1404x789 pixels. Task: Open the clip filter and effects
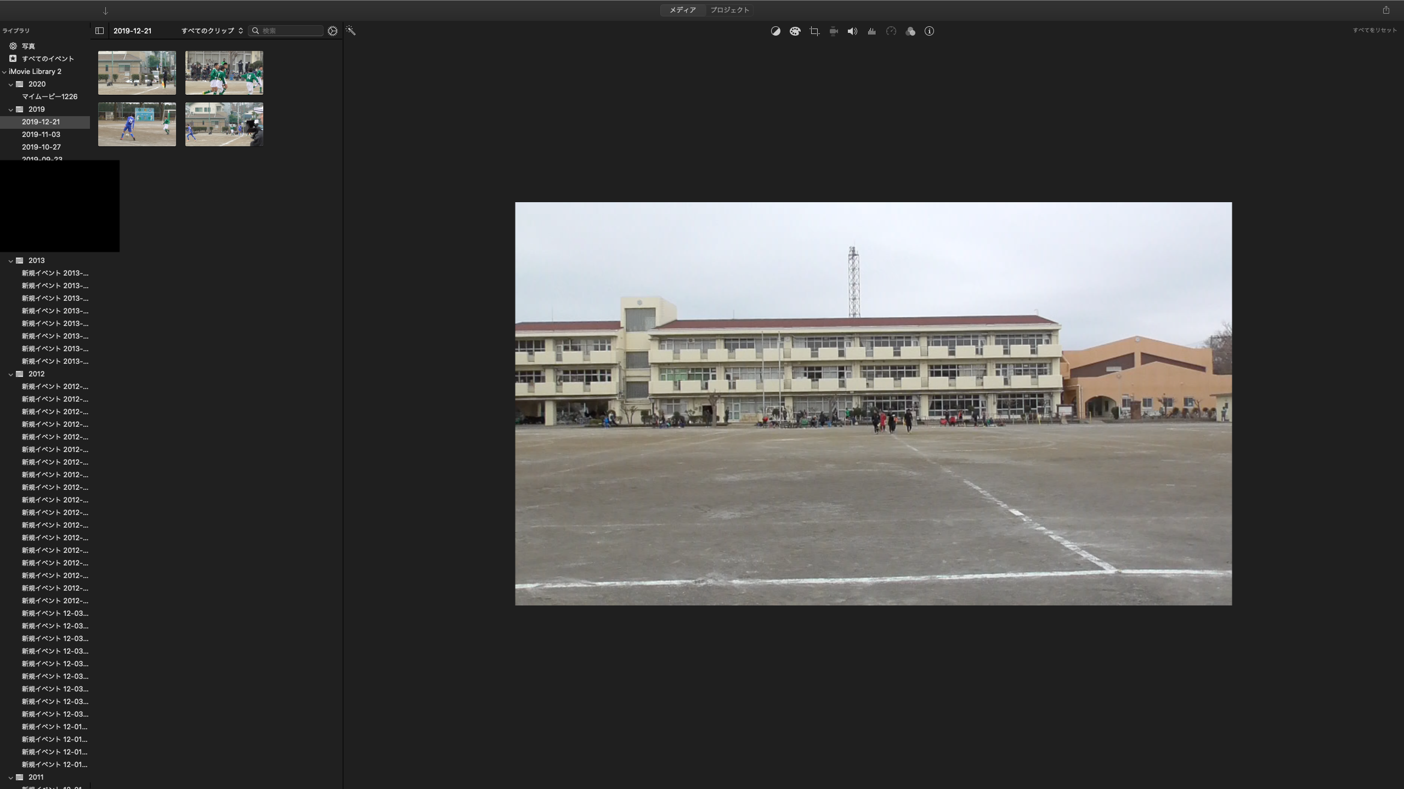click(910, 31)
